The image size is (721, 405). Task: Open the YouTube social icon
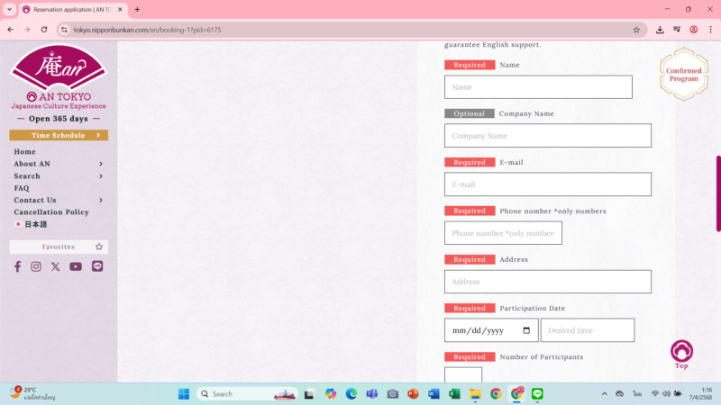(76, 266)
